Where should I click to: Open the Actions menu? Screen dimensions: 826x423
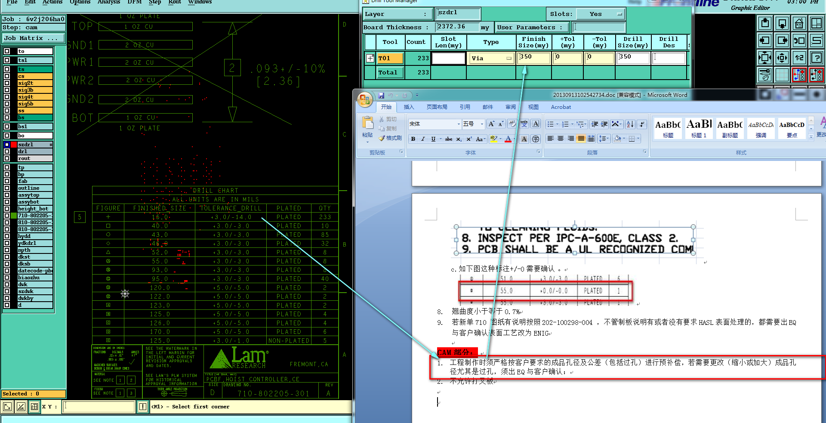[x=52, y=2]
